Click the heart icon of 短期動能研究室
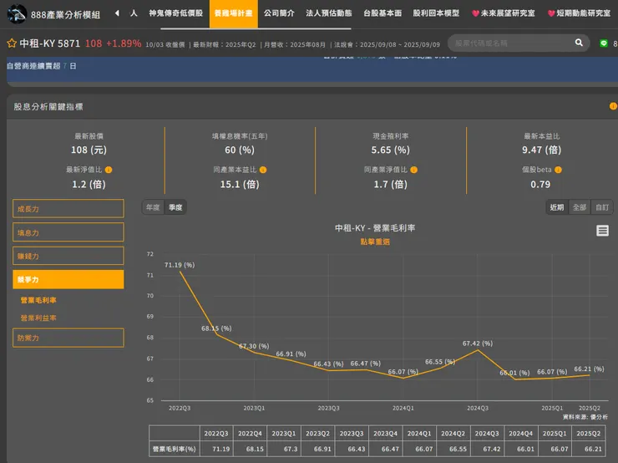 551,13
